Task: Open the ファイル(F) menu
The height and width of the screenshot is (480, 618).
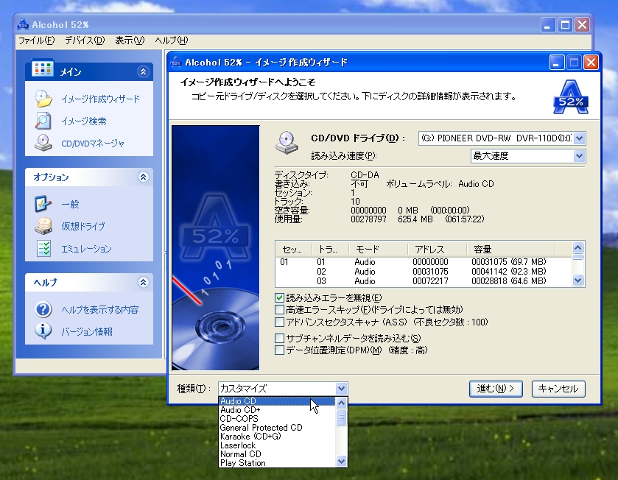Action: click(37, 40)
